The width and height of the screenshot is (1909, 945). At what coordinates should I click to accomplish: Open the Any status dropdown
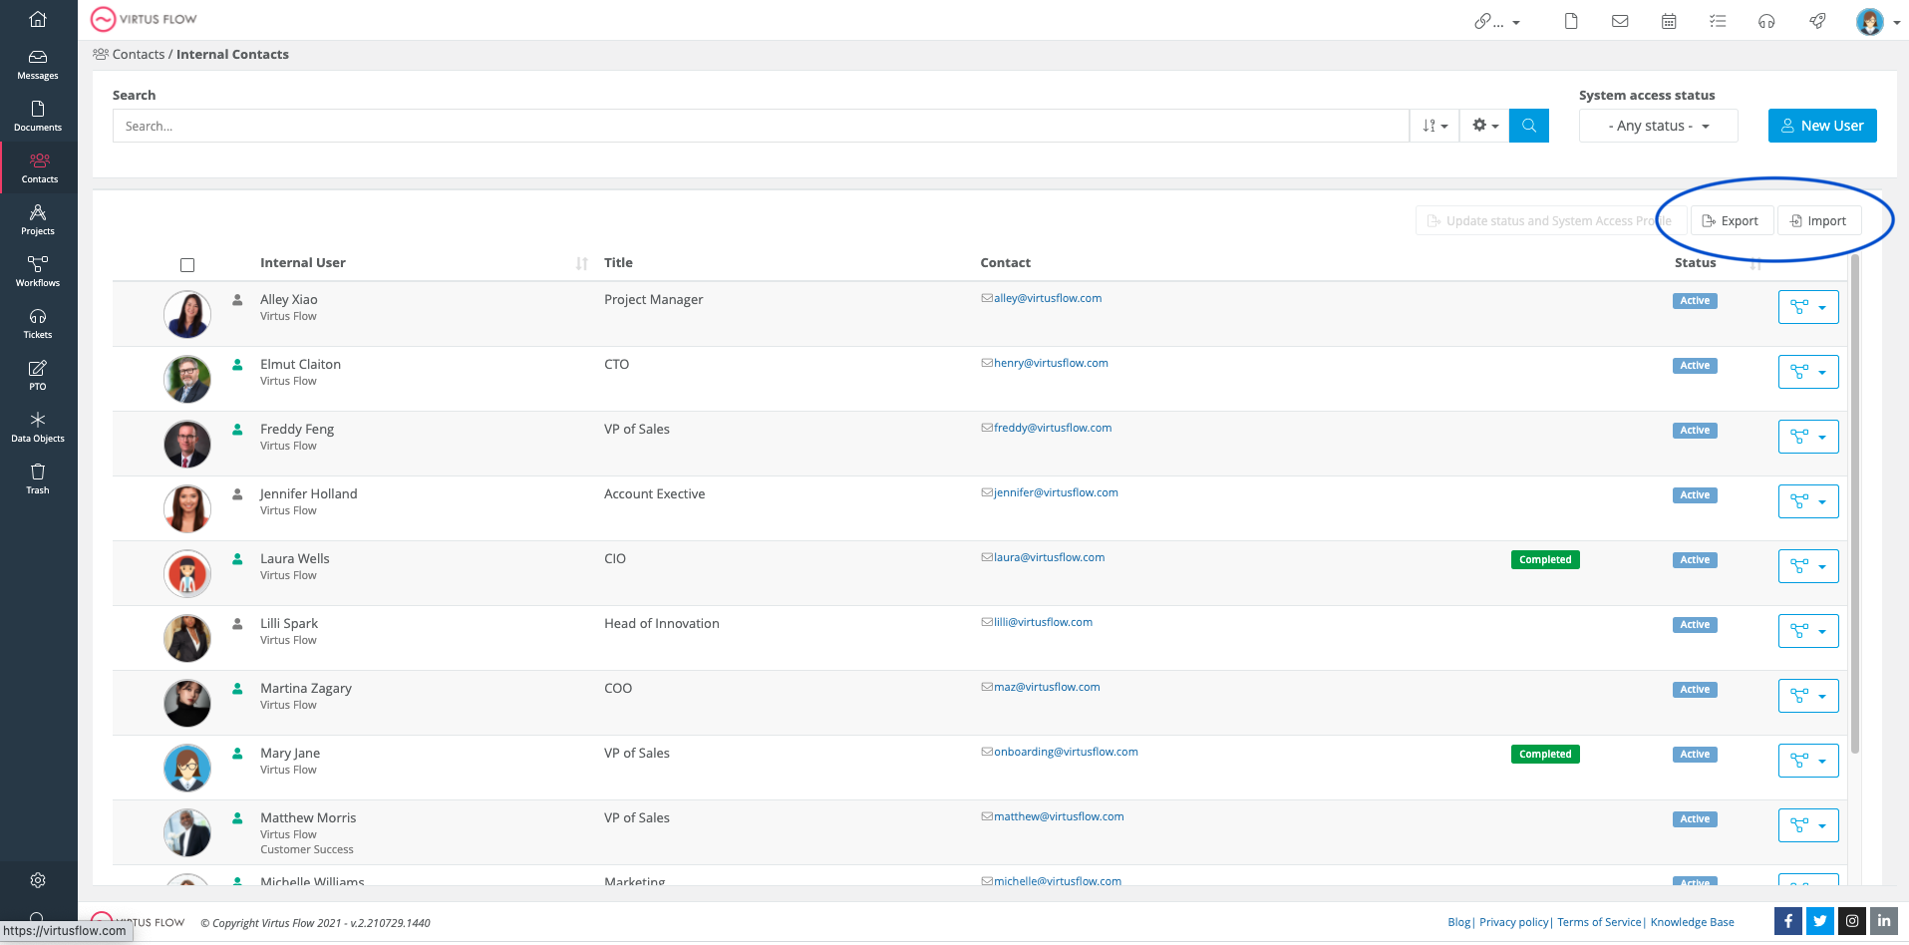[x=1657, y=126]
